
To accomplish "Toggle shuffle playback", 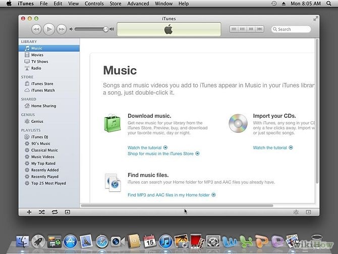I will (x=41, y=212).
